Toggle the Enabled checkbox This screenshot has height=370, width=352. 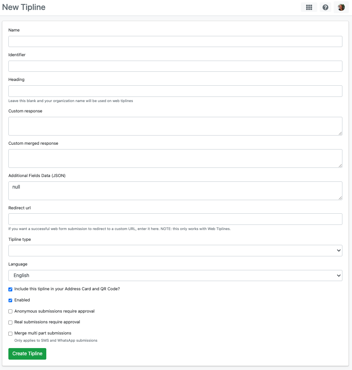[x=10, y=300]
